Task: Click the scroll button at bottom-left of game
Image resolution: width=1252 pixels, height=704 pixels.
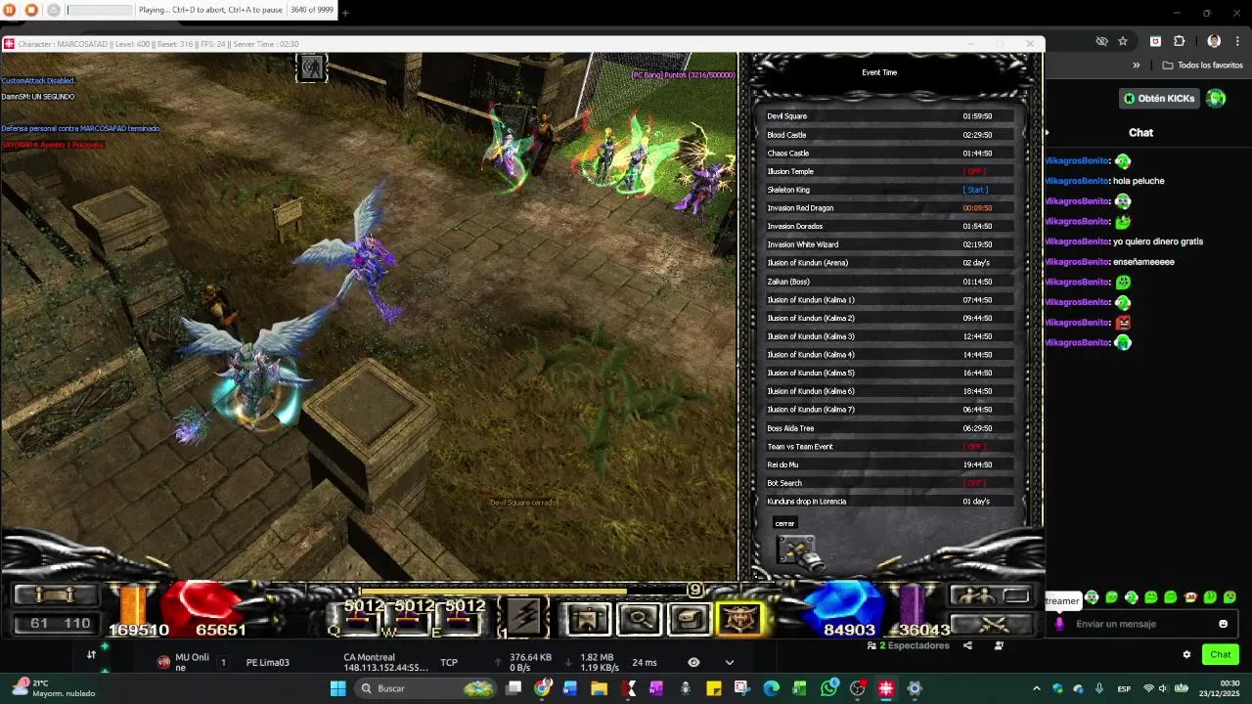Action: [56, 594]
